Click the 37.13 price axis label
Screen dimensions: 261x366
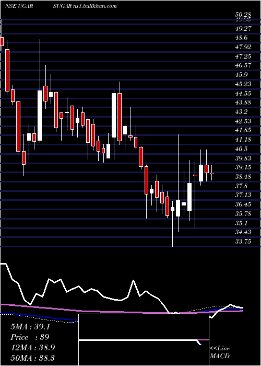point(244,196)
